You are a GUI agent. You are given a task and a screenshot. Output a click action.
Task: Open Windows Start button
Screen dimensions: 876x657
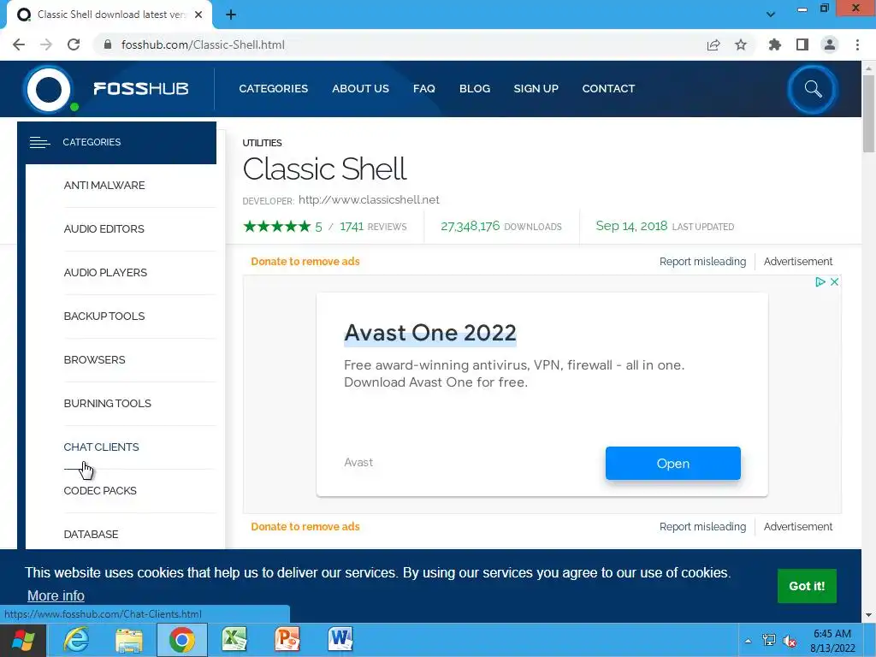coord(23,640)
